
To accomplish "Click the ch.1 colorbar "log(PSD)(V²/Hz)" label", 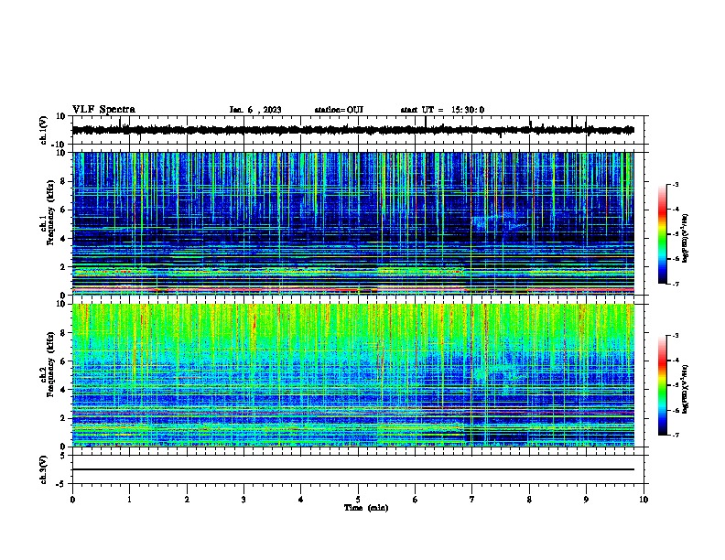I will (x=685, y=239).
